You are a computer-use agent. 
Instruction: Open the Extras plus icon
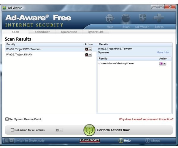[x=159, y=18]
